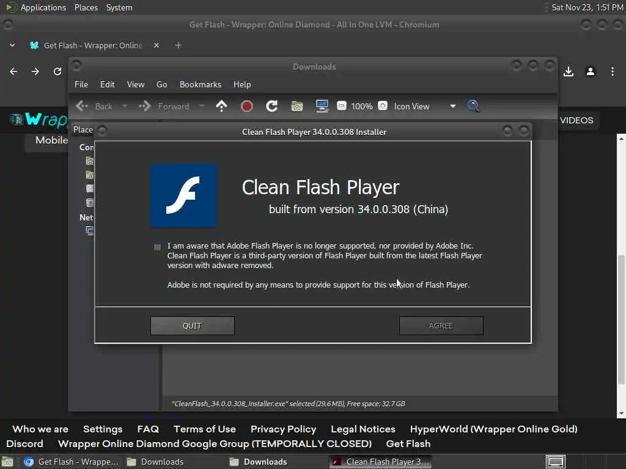Screen dimensions: 626x469
Task: Open the Icon View mode dropdown
Action: 424,106
